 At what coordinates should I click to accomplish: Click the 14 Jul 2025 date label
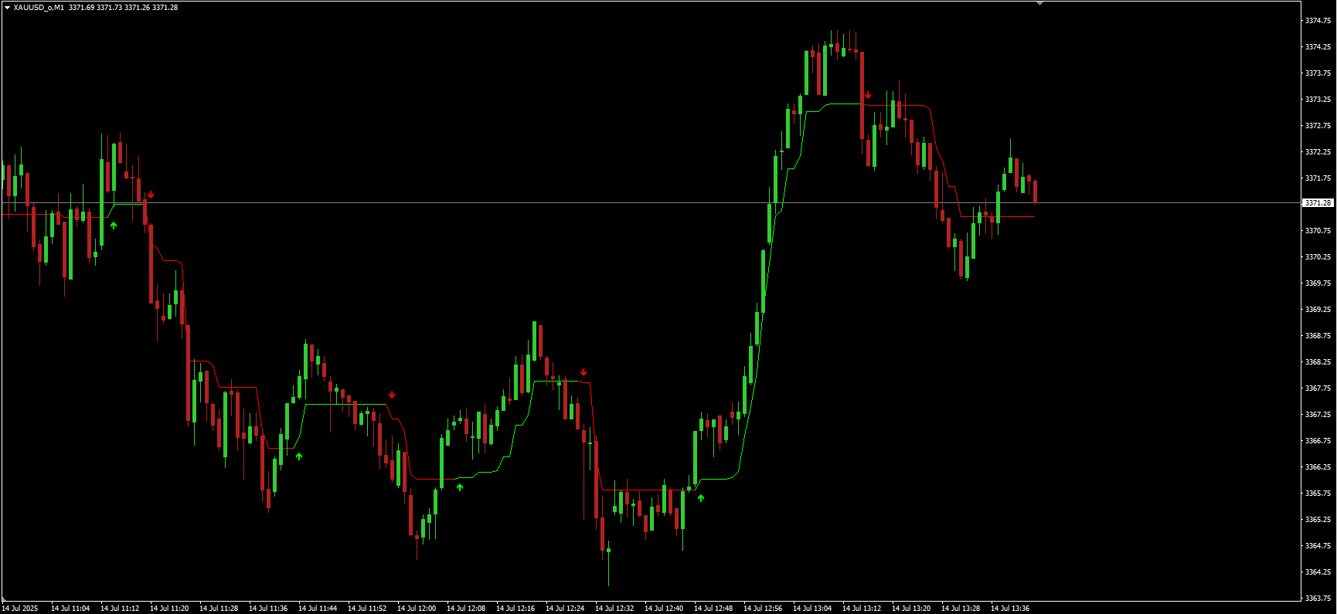point(20,609)
